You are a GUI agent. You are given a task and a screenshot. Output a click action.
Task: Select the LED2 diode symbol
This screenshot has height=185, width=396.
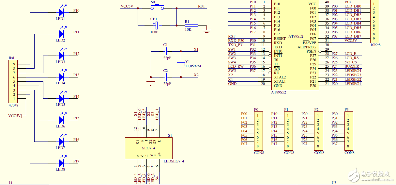coord(62,33)
